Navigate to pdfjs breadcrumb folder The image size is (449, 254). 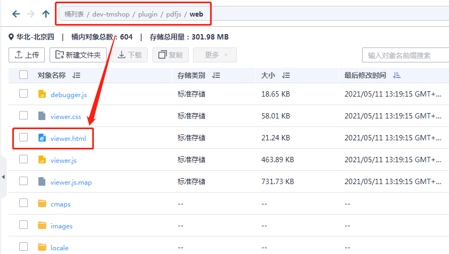(173, 14)
